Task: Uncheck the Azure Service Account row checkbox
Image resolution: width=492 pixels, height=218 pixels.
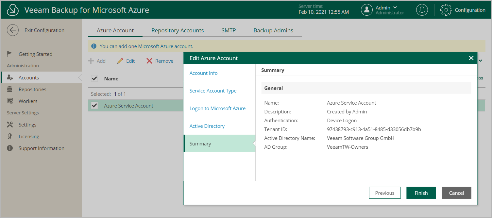Action: click(x=94, y=106)
